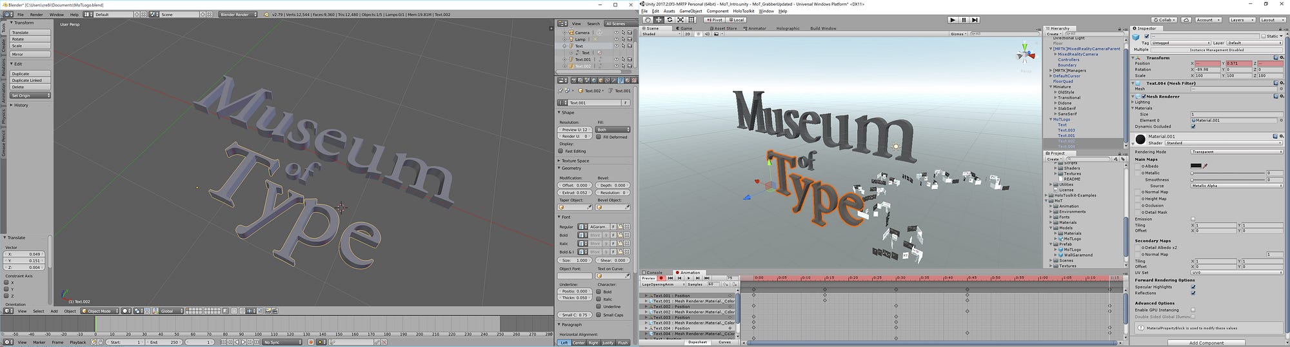Select the Scale tool in Unity toolbar
Image resolution: width=1290 pixels, height=347 pixels.
pos(680,20)
